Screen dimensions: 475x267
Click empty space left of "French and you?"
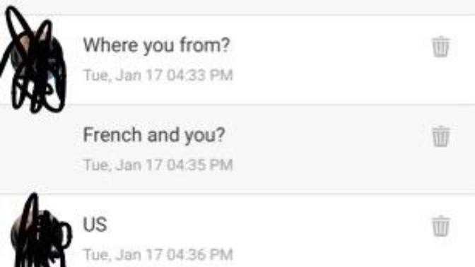(40, 150)
